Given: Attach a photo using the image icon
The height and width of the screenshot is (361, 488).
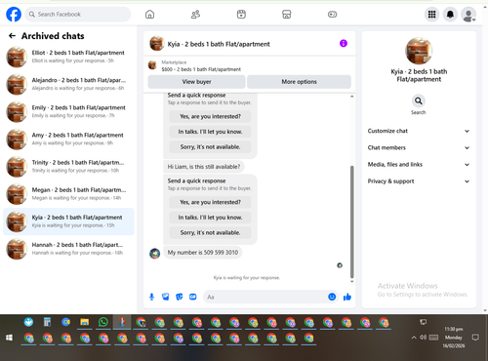Looking at the screenshot, I should pyautogui.click(x=166, y=297).
